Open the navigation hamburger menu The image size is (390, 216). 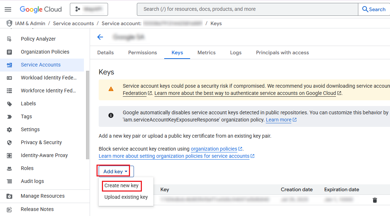(x=9, y=9)
